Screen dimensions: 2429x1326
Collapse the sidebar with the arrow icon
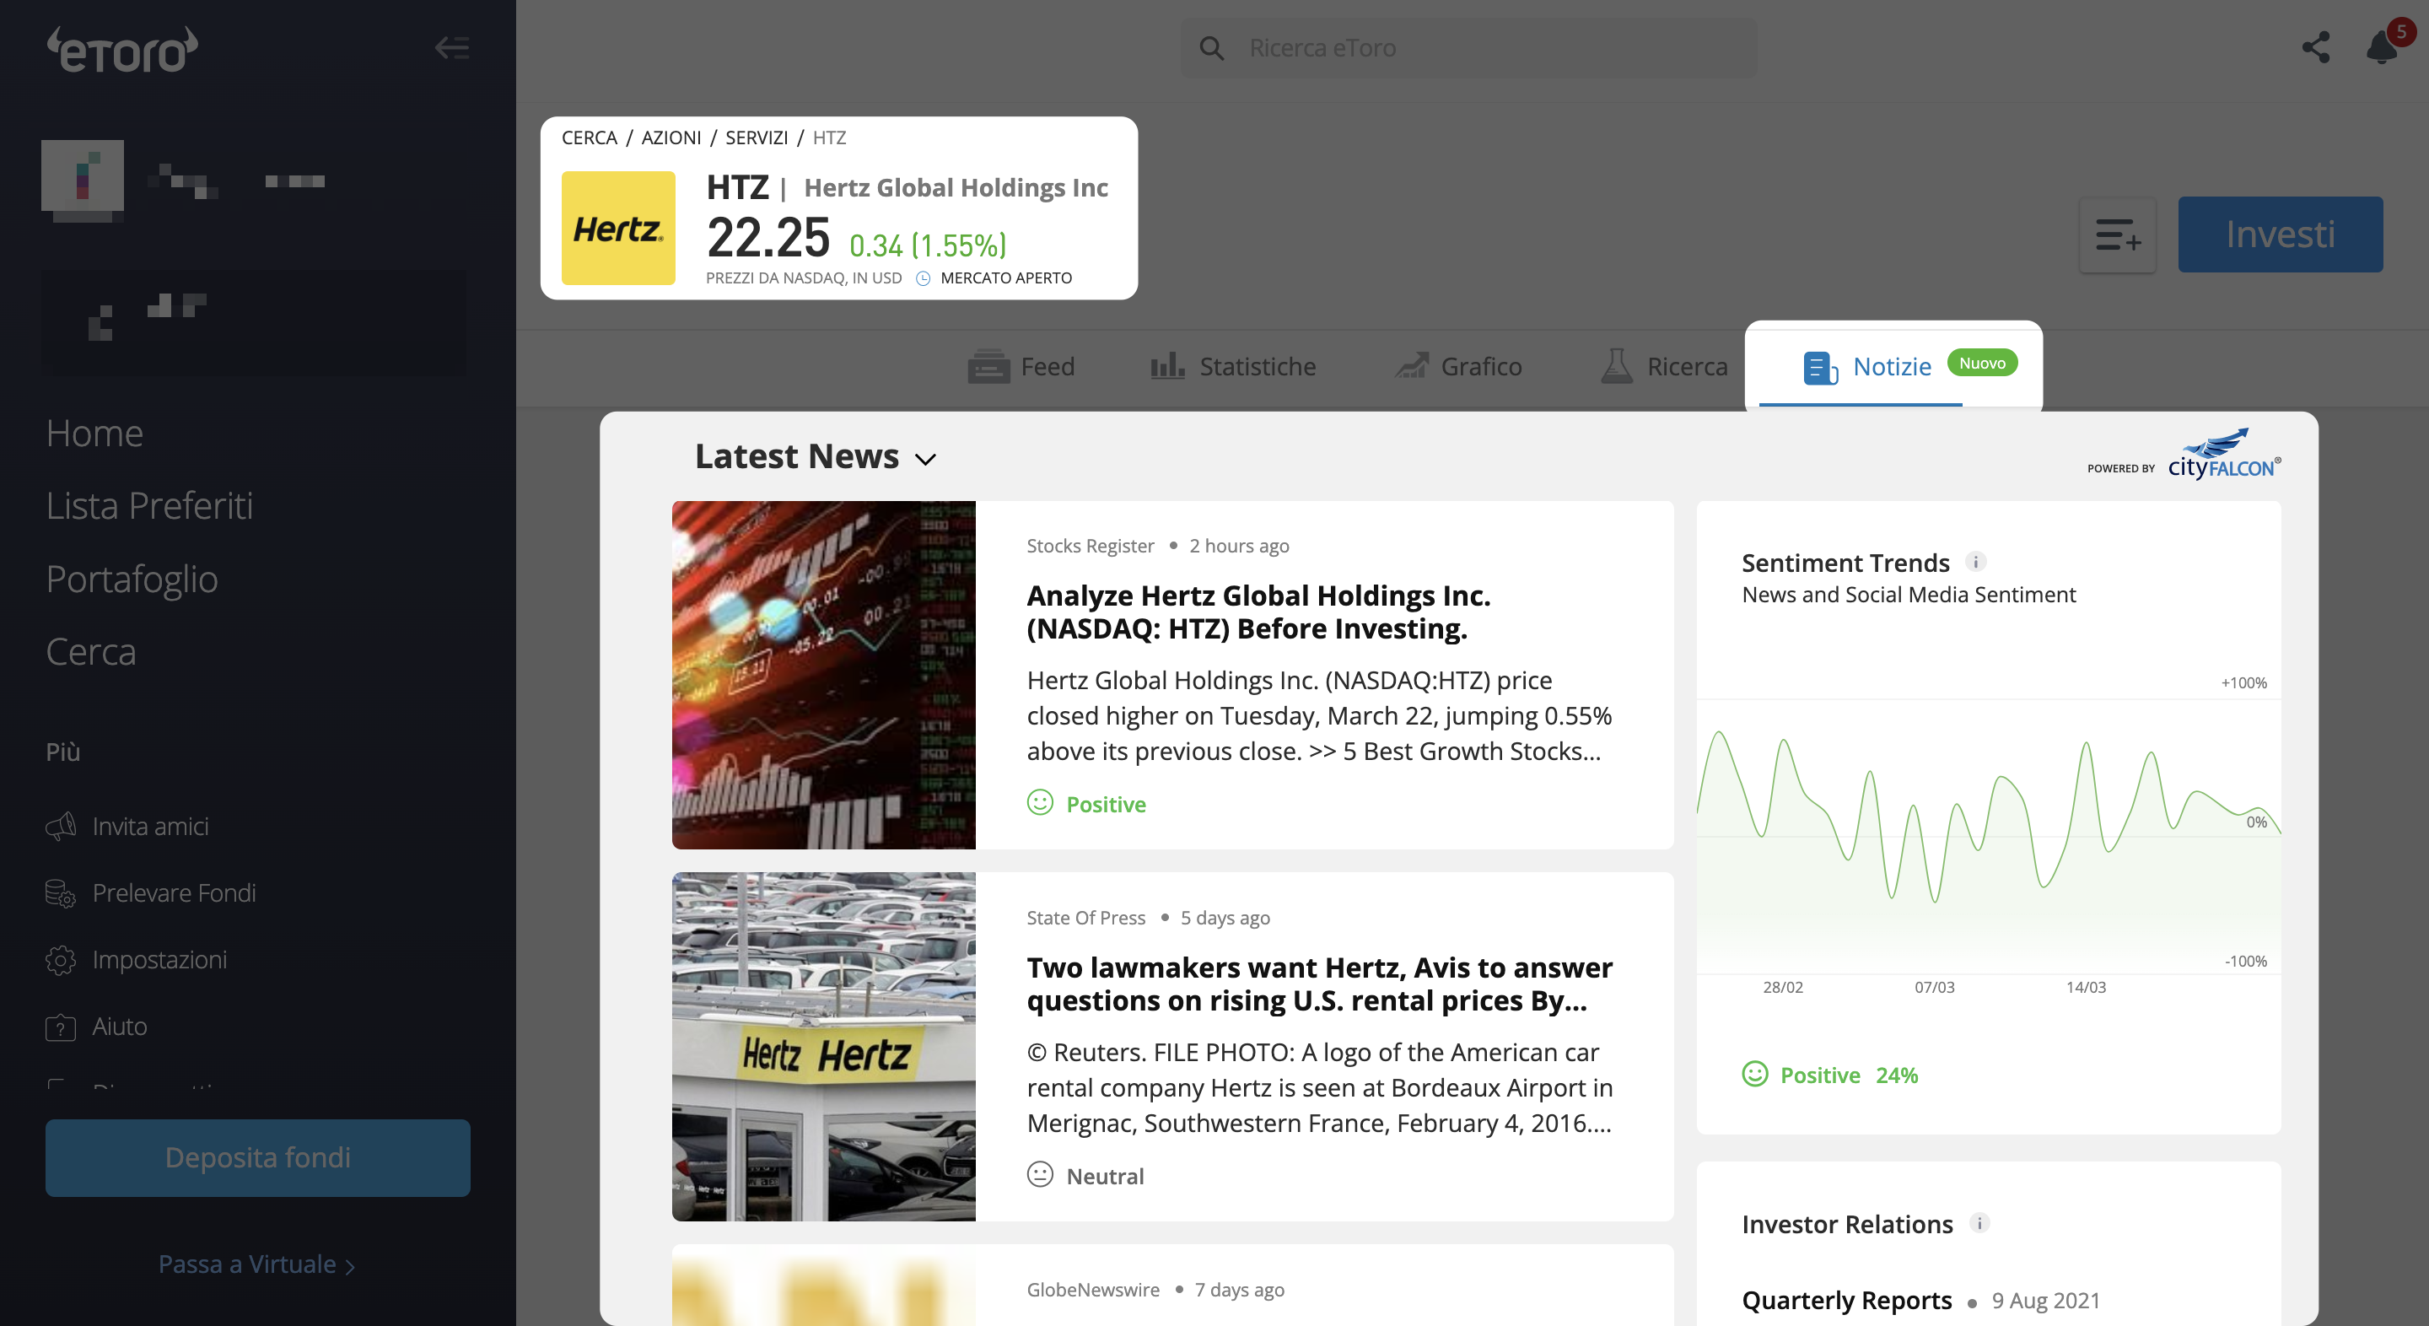[452, 48]
